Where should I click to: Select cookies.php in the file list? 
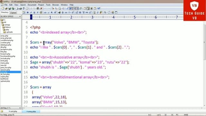(x=5, y=43)
